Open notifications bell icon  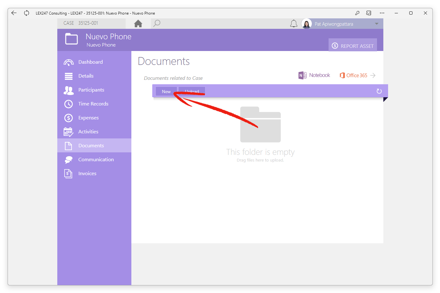coord(294,24)
